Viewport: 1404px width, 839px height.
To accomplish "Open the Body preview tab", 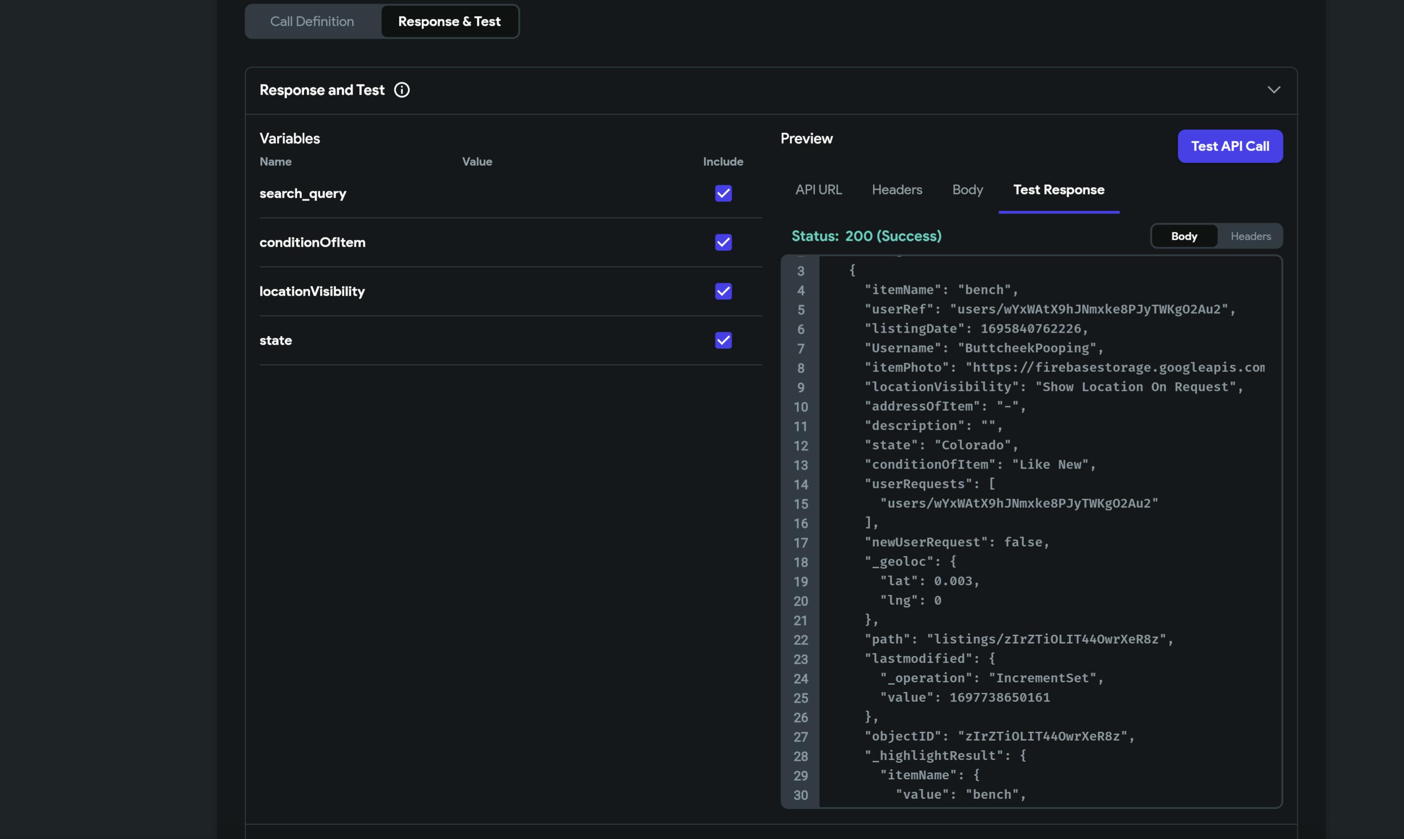I will click(967, 190).
